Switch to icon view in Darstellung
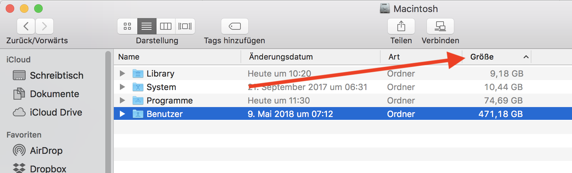 tap(127, 26)
